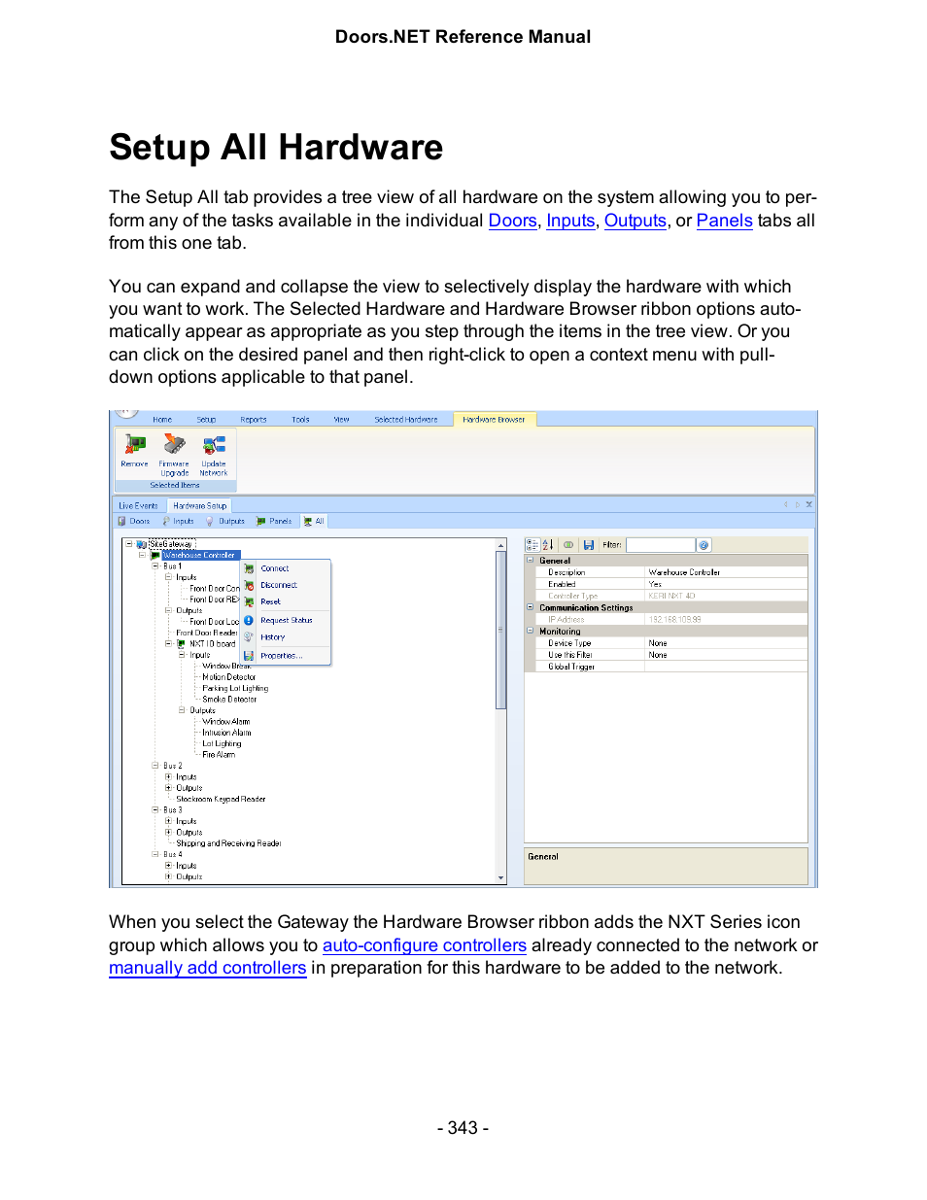Collapse the Bus 4 tree node
Screen dimensions: 927x1200
pyautogui.click(x=155, y=855)
